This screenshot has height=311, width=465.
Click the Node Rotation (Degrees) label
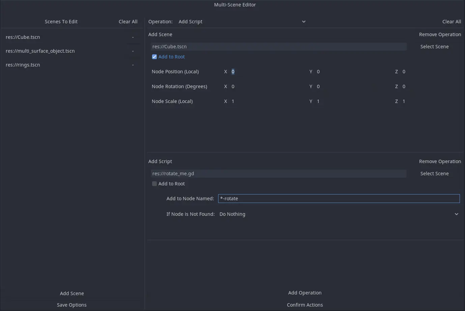click(x=179, y=86)
